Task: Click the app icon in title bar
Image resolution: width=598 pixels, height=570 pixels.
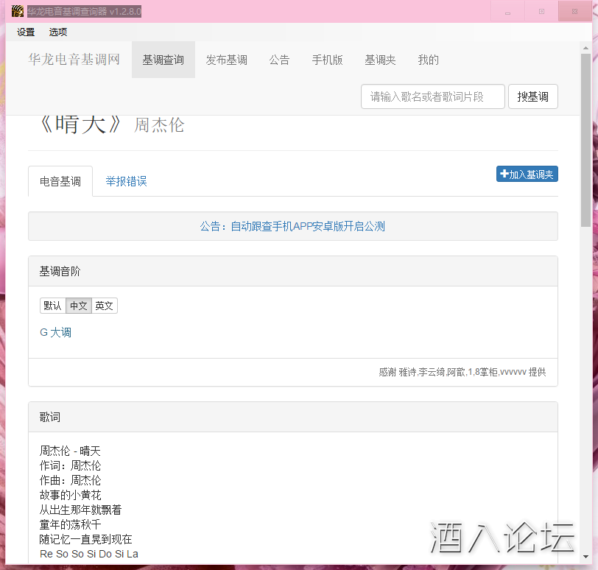Action: 18,11
